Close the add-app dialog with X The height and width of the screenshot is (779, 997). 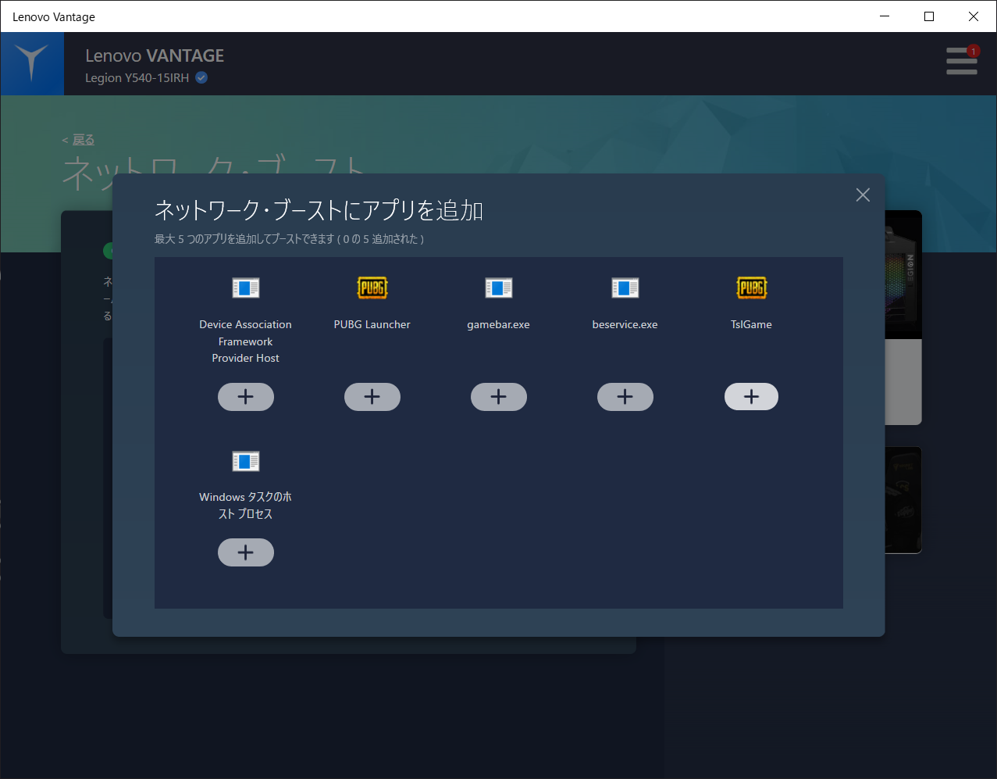(x=863, y=195)
